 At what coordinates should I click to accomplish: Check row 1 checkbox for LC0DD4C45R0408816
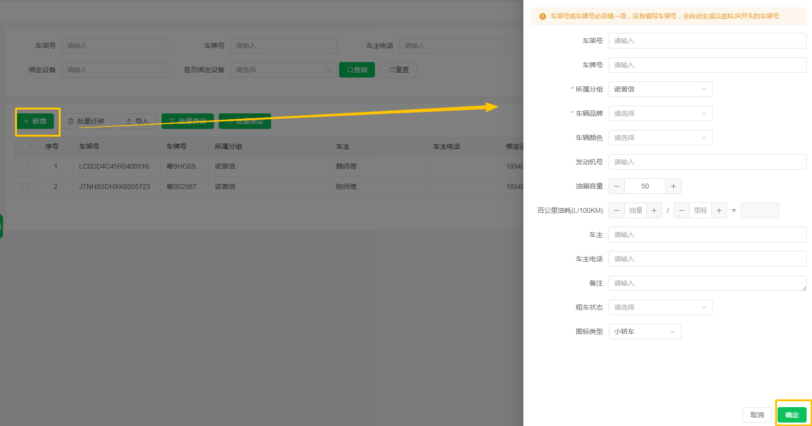pyautogui.click(x=25, y=166)
